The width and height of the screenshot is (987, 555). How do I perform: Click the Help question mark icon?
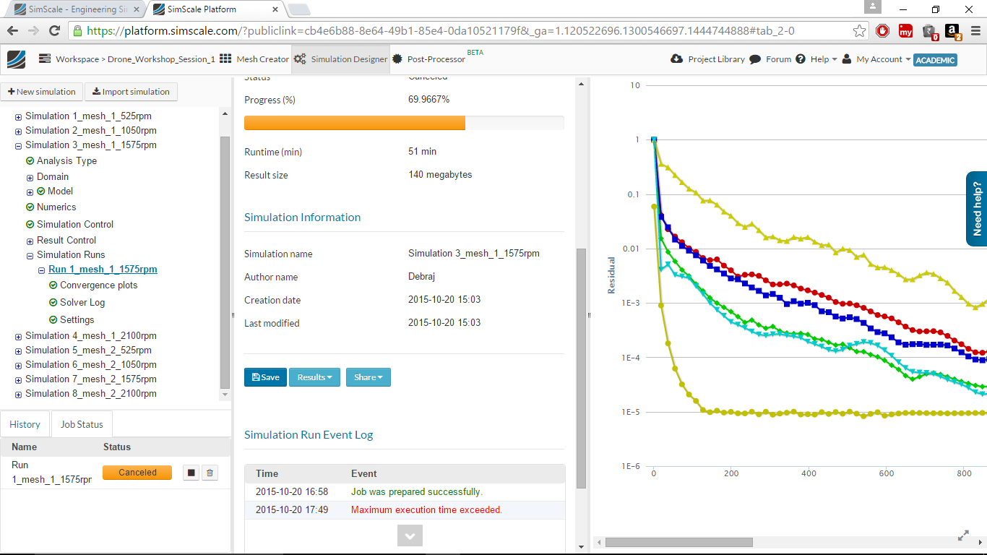(x=801, y=59)
